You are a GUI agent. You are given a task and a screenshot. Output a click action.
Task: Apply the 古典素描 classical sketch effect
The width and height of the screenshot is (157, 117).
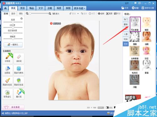pyautogui.click(x=135, y=53)
